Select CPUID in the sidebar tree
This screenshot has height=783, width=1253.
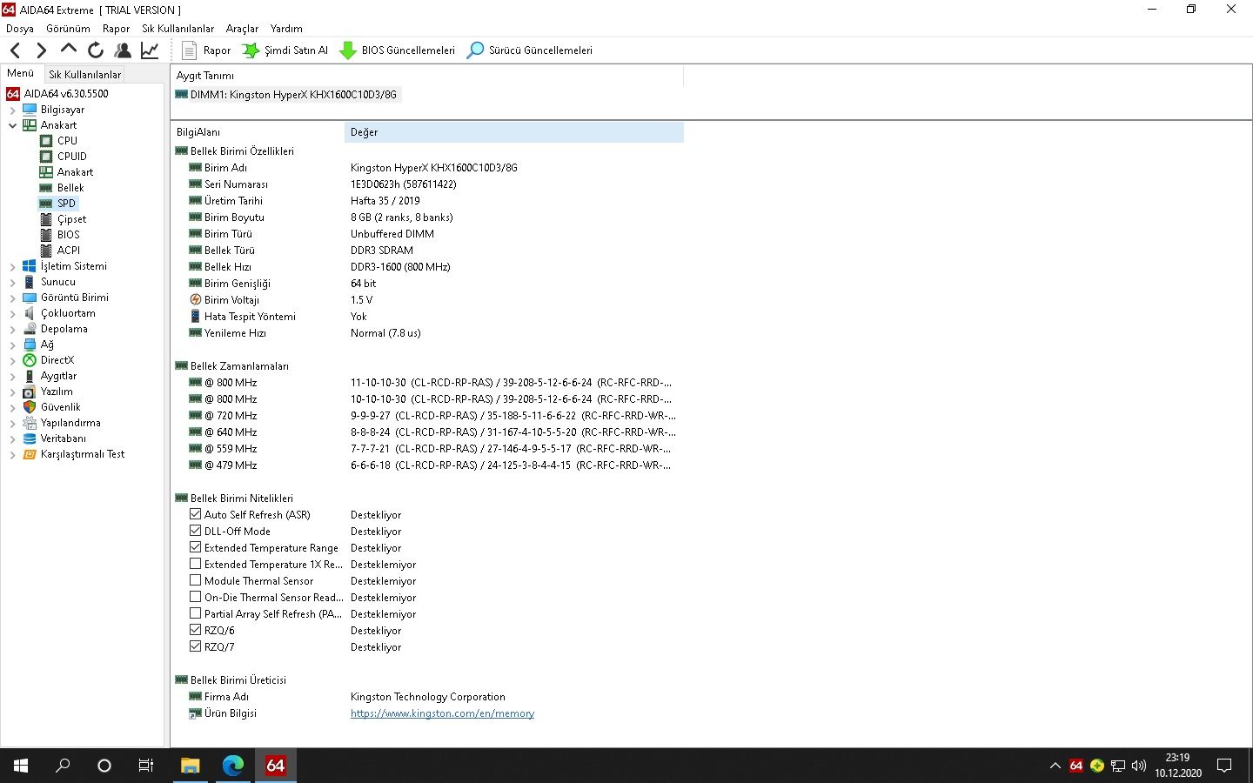pos(72,156)
